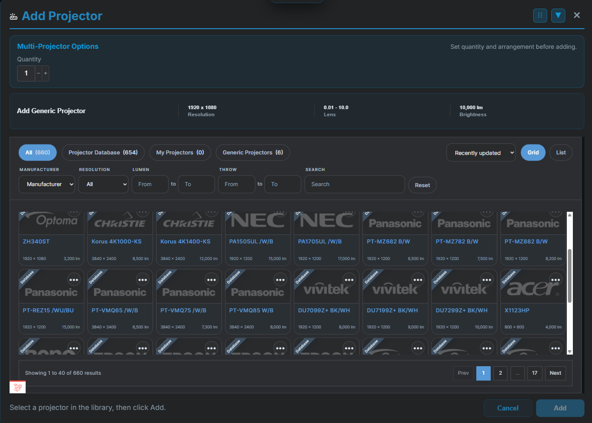The image size is (592, 423).
Task: Click the blue down-arrow collapse icon
Action: coord(558,16)
